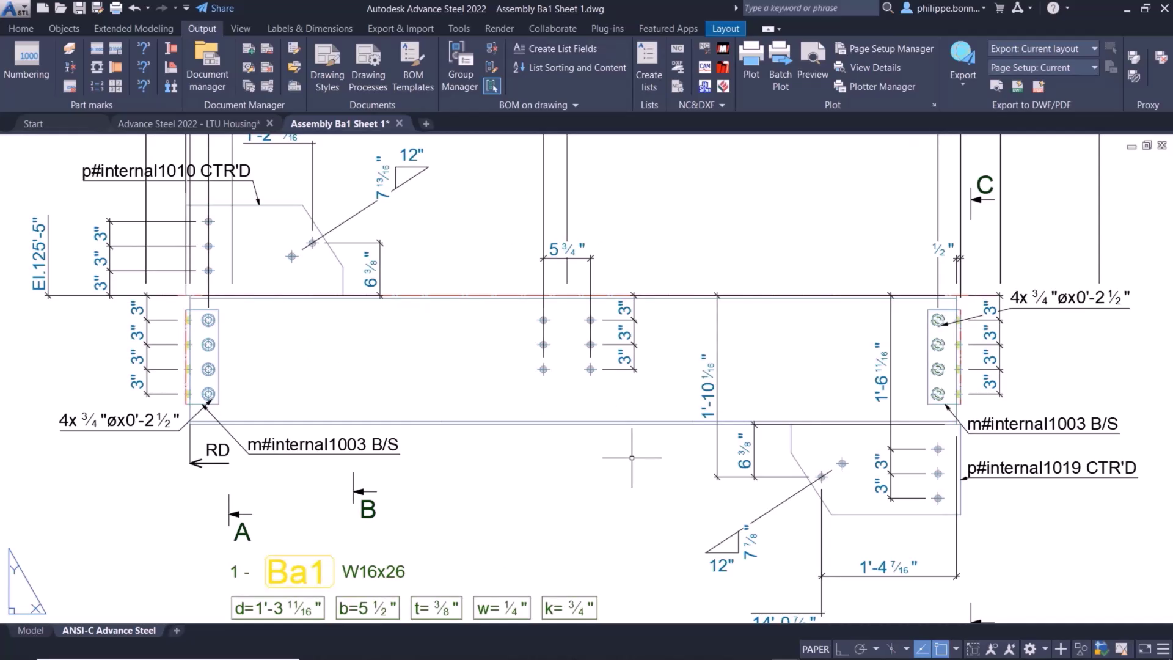Open BOM Templates

[x=413, y=66]
